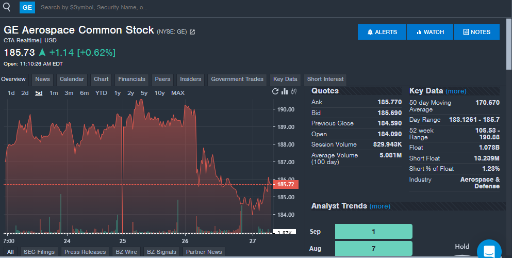This screenshot has width=512, height=258.
Task: Open Government Trades tab
Action: click(237, 79)
